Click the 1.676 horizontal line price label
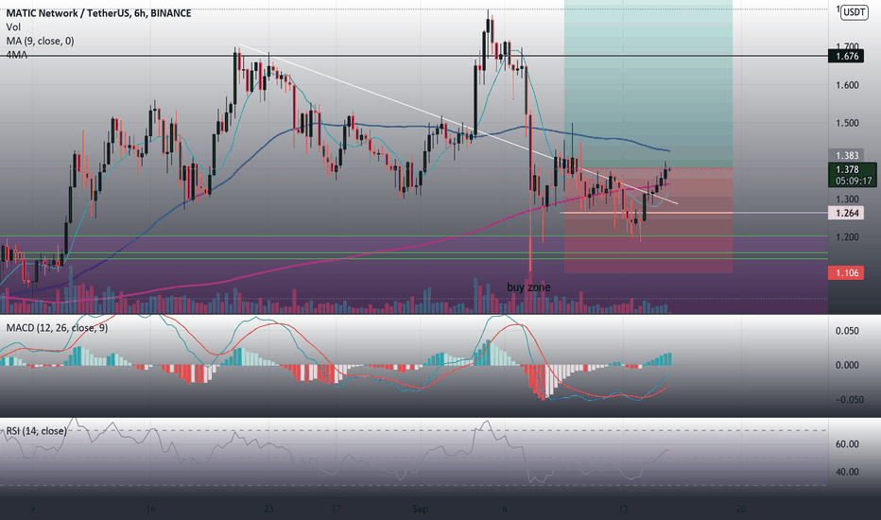 point(847,56)
